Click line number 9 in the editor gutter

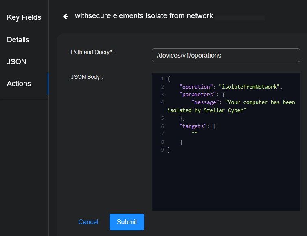162,150
